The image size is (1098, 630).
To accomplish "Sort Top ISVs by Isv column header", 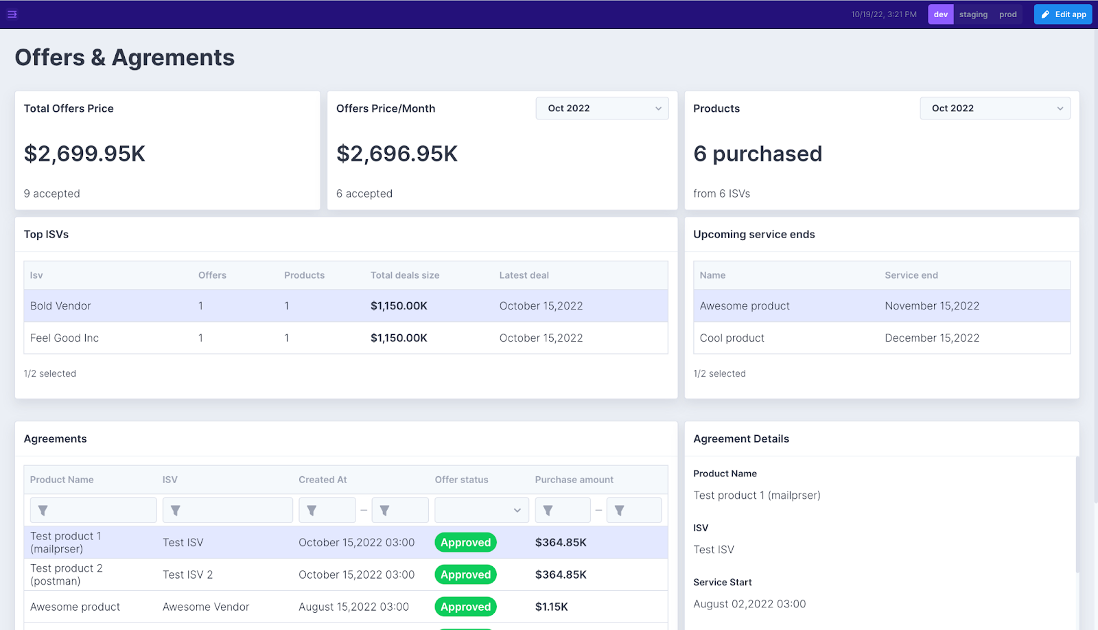I will click(36, 275).
